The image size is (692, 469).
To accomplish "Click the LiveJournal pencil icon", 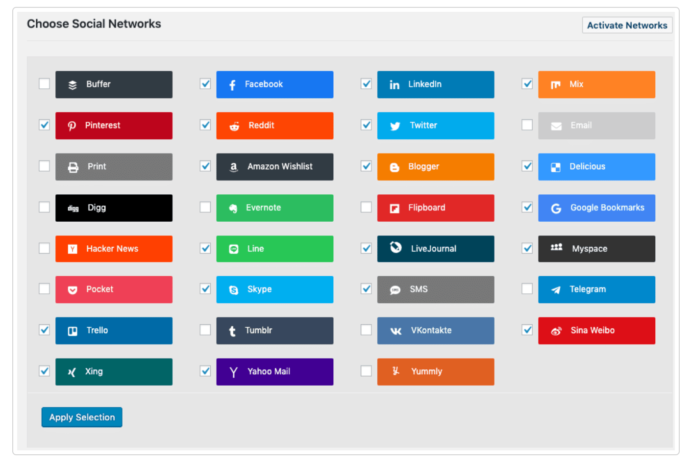I will pos(396,247).
